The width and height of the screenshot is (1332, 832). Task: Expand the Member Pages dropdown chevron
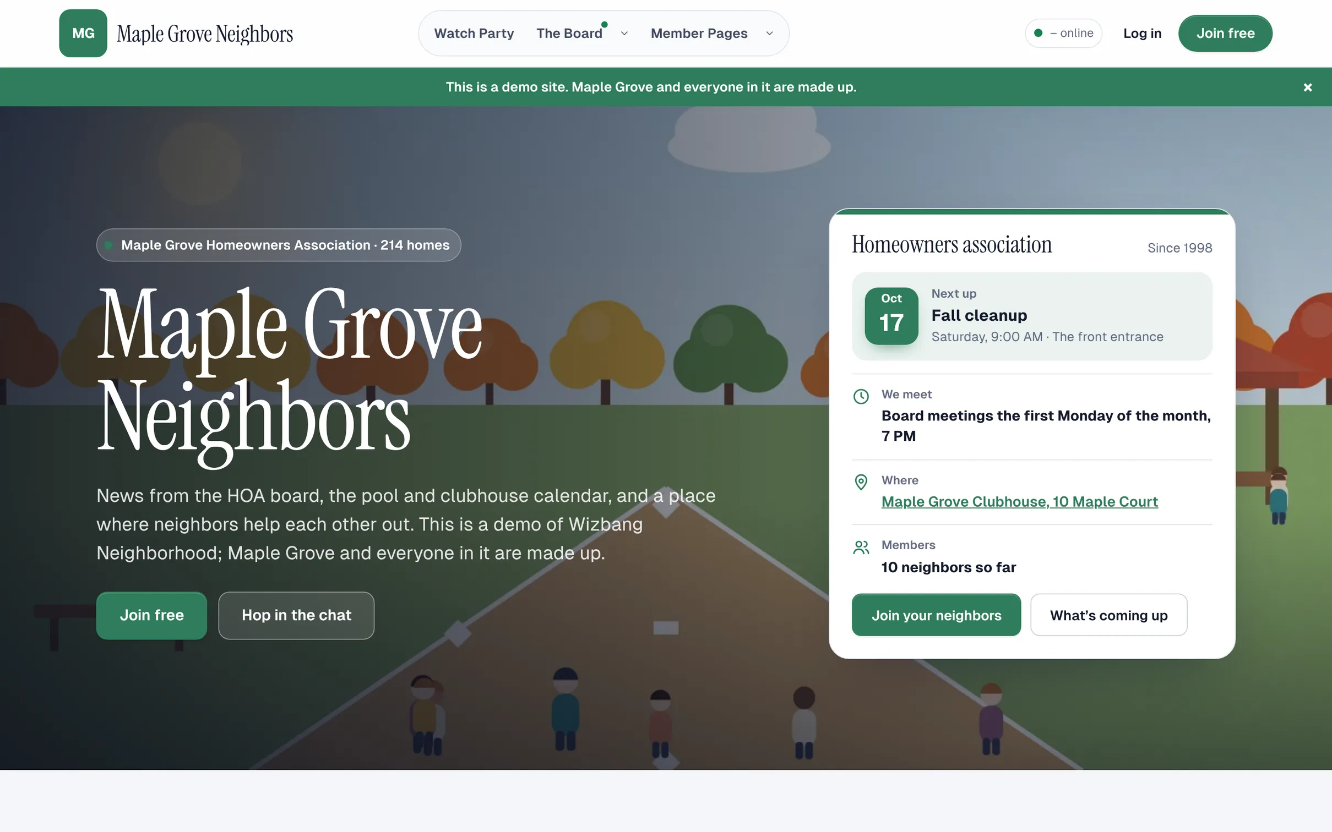(769, 34)
